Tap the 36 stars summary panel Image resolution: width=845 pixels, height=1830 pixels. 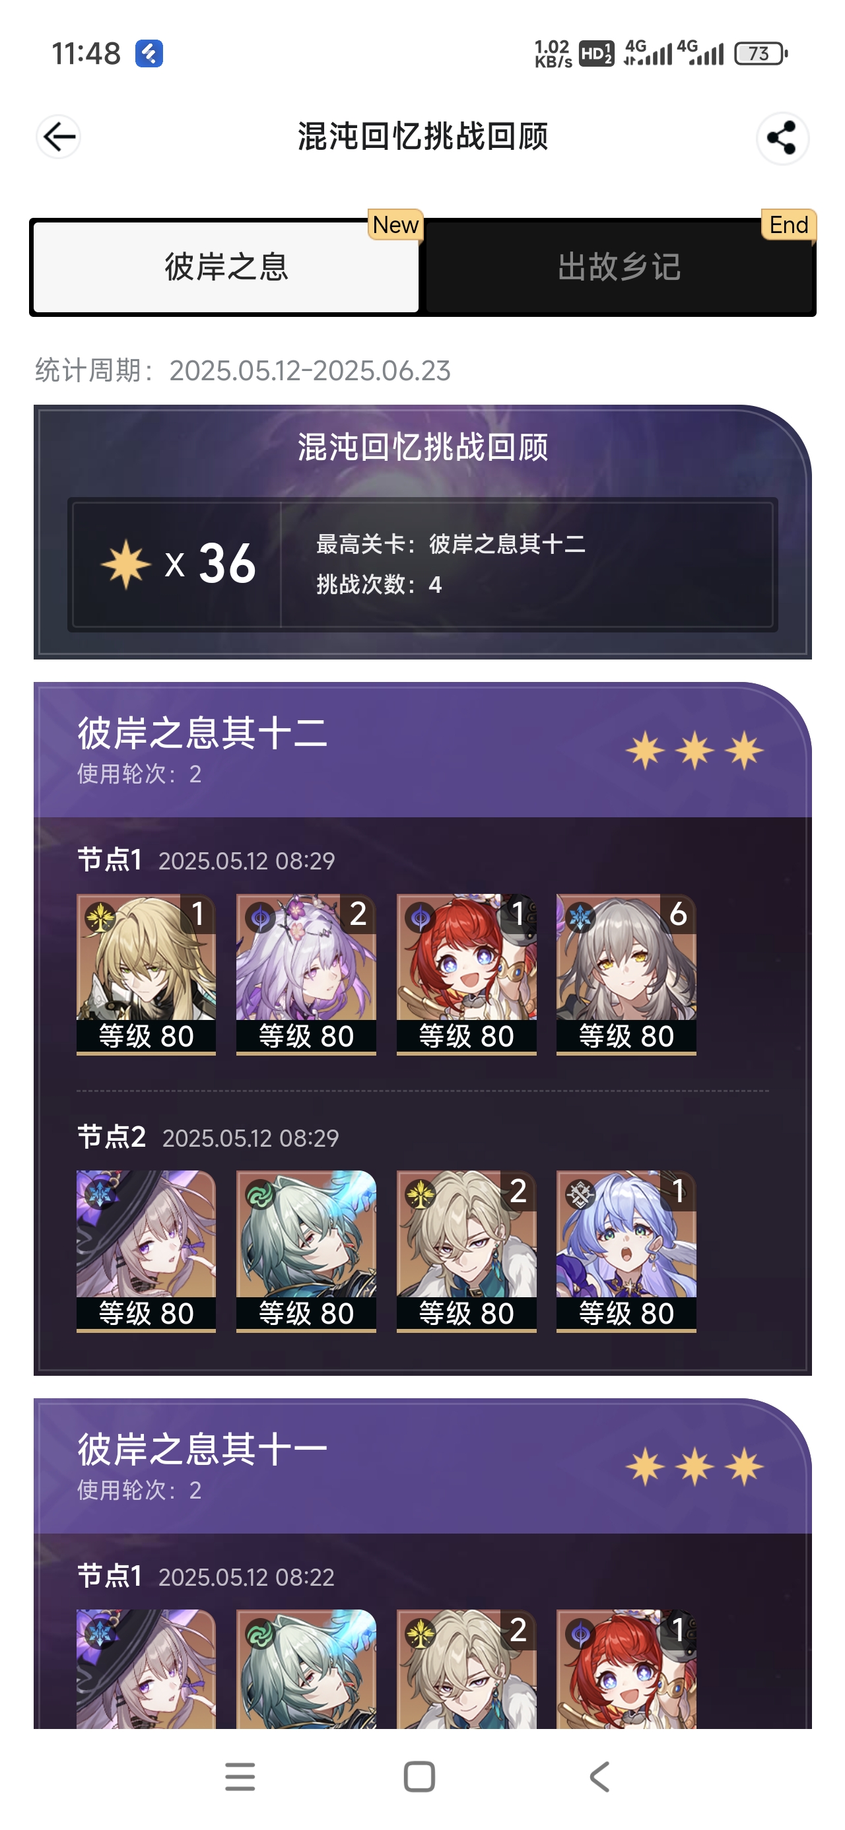422,563
